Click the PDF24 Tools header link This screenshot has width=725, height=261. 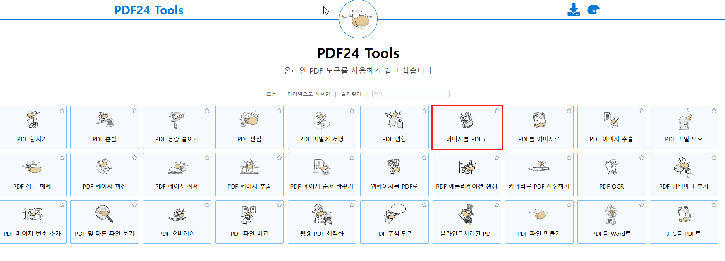149,10
